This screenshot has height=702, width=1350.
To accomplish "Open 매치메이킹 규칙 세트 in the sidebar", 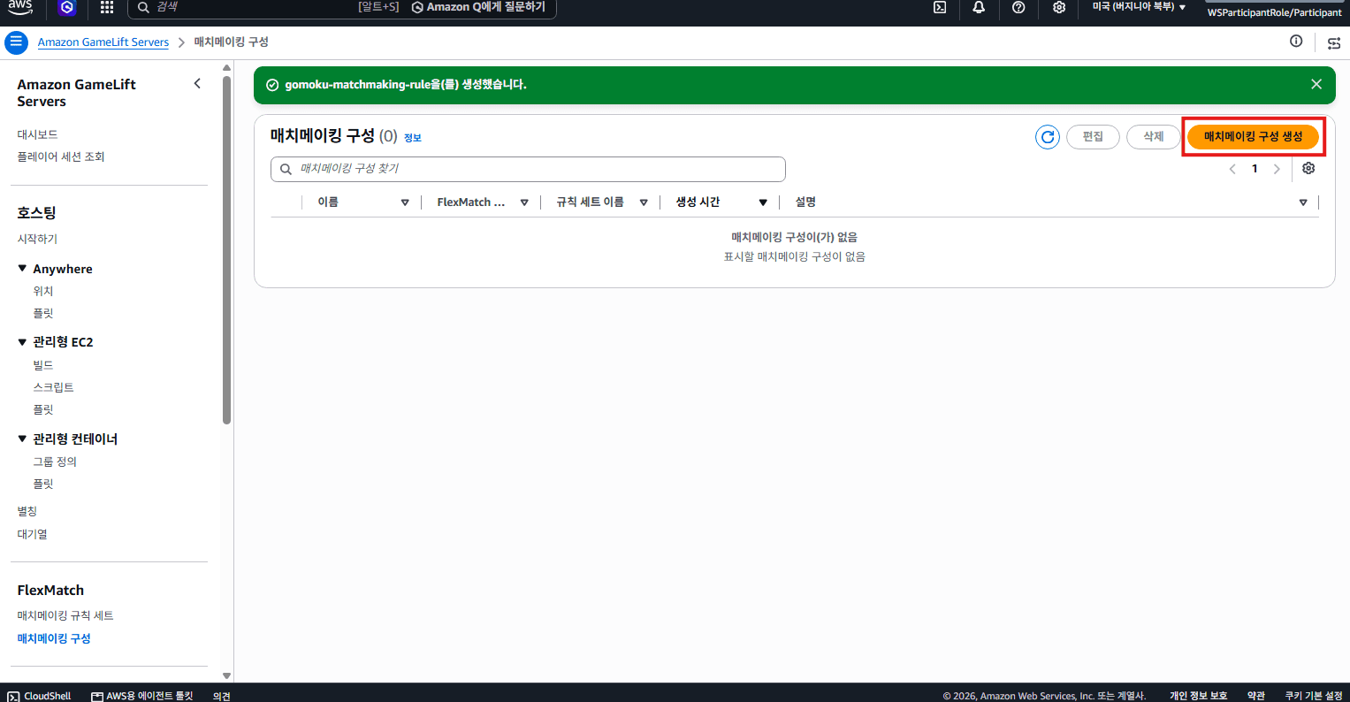I will tap(65, 615).
